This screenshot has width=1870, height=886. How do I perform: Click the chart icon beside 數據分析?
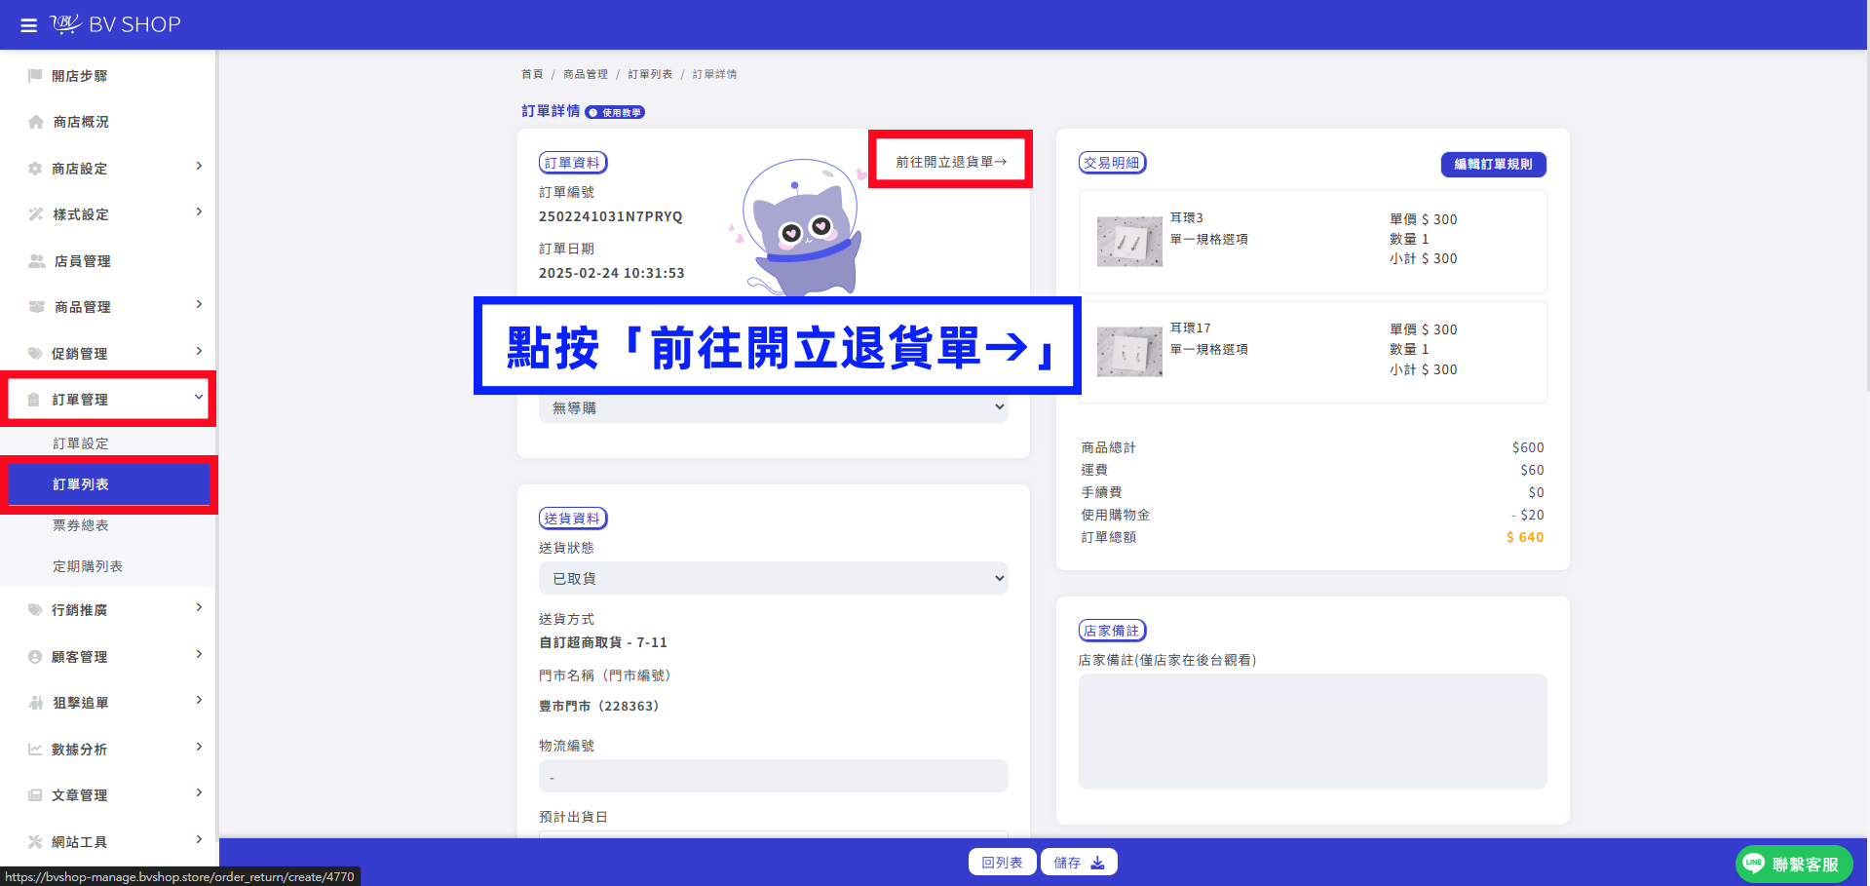point(35,750)
